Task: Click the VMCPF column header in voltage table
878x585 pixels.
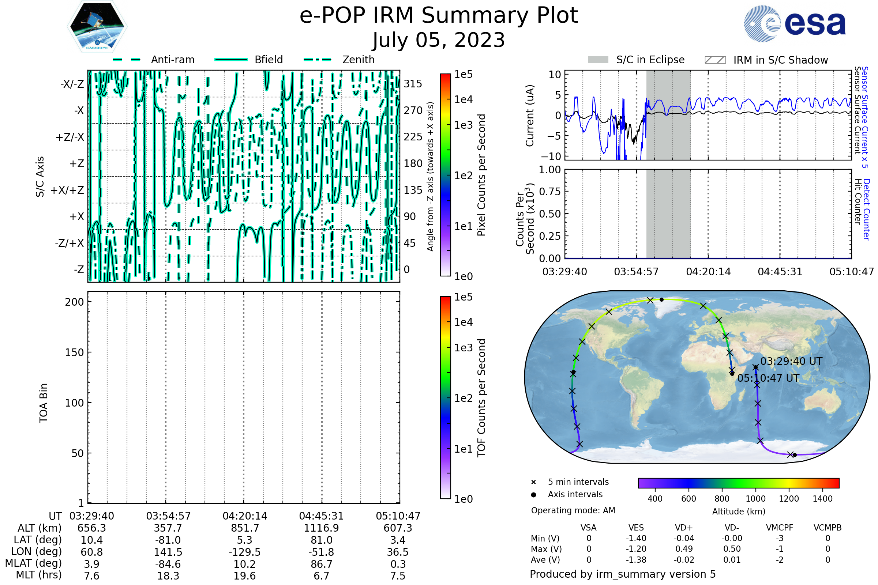Action: coord(780,528)
